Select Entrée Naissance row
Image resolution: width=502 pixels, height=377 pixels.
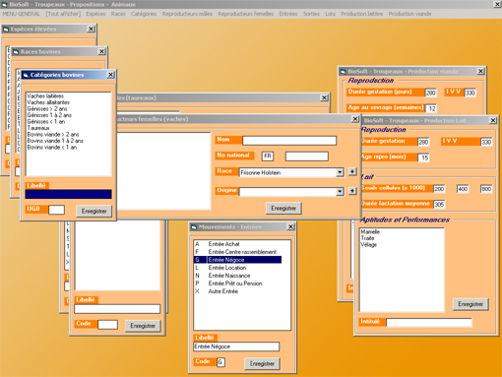[x=238, y=276]
